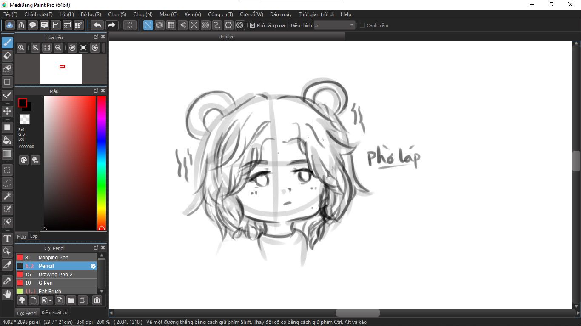This screenshot has width=581, height=326.
Task: Select the Eraser tool in the left toolbar
Action: click(7, 56)
